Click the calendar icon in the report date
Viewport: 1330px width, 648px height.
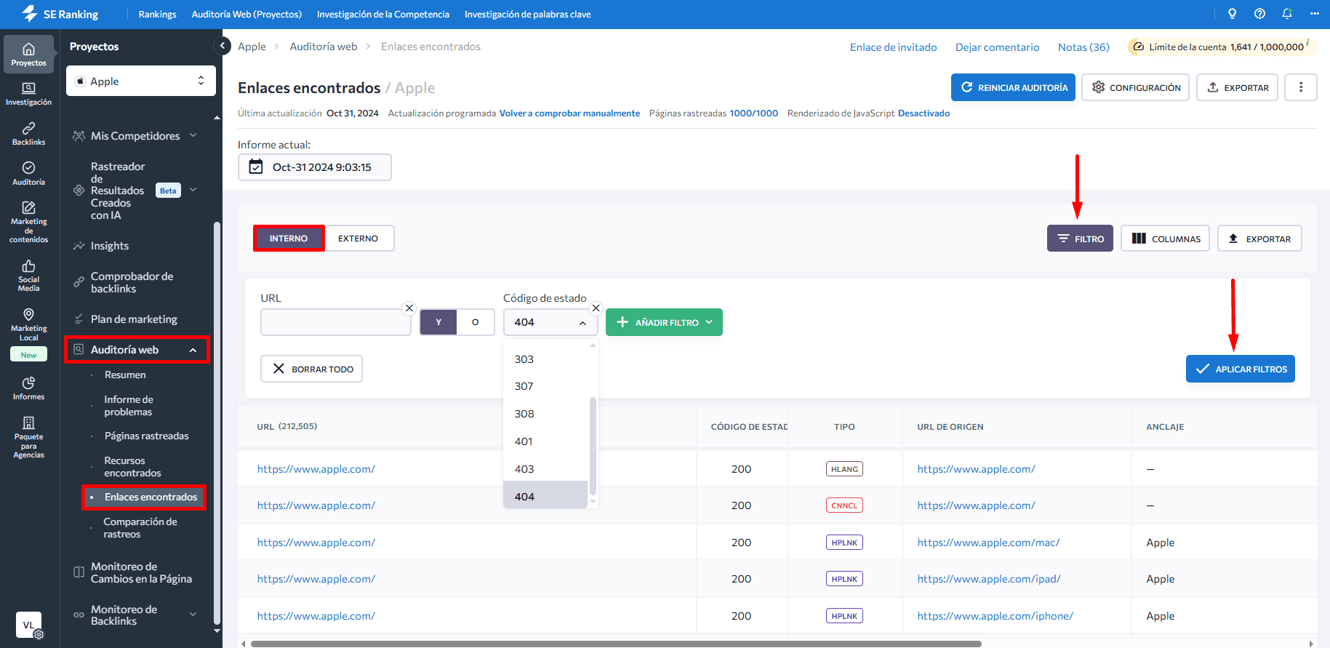pyautogui.click(x=256, y=167)
